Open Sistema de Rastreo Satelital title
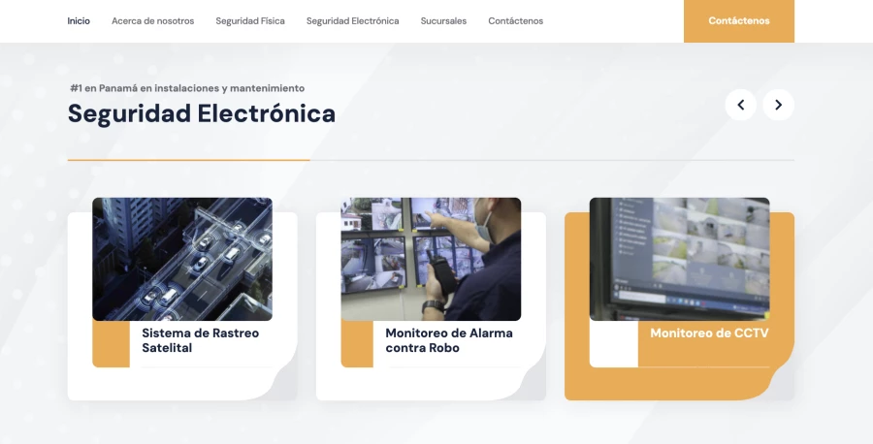The height and width of the screenshot is (444, 873). pos(201,340)
